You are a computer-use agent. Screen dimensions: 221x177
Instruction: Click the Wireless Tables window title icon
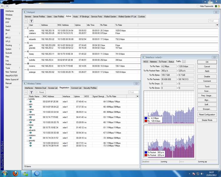pos(25,83)
